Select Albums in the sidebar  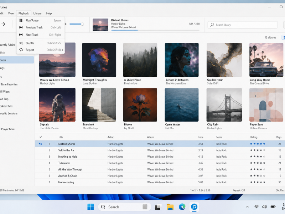(17, 60)
